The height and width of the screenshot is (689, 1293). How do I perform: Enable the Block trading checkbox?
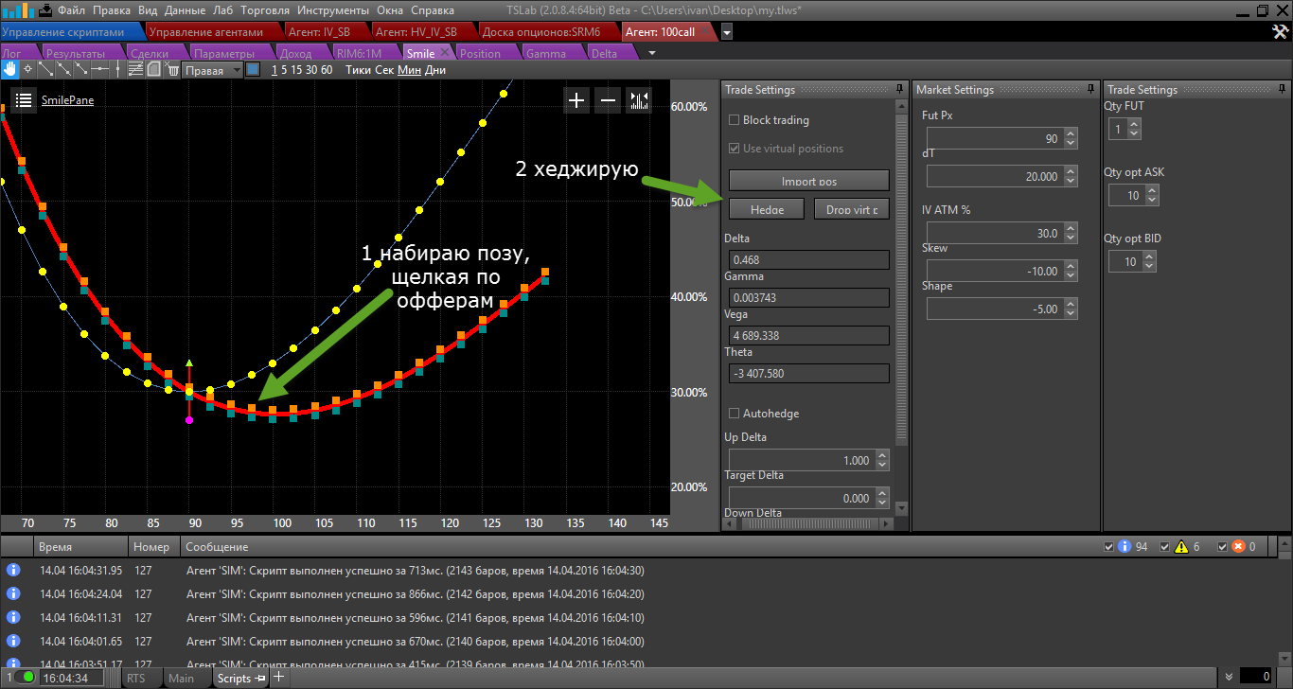coord(734,120)
